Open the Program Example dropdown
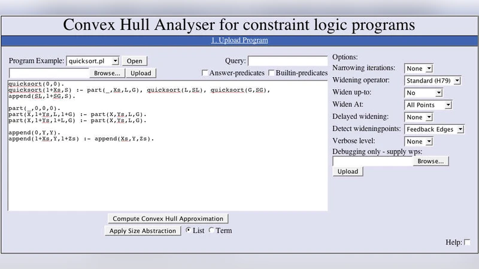 pos(93,61)
